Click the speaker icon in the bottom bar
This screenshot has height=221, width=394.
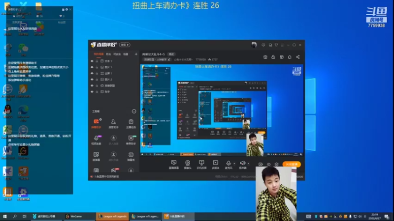click(242, 164)
